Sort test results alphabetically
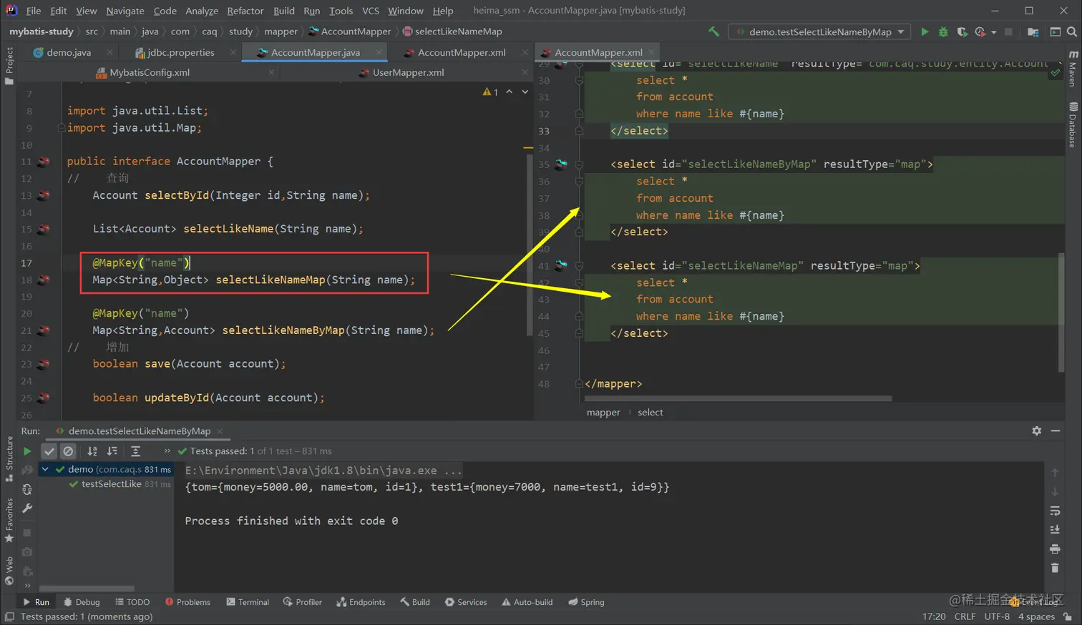The height and width of the screenshot is (625, 1082). [x=92, y=451]
